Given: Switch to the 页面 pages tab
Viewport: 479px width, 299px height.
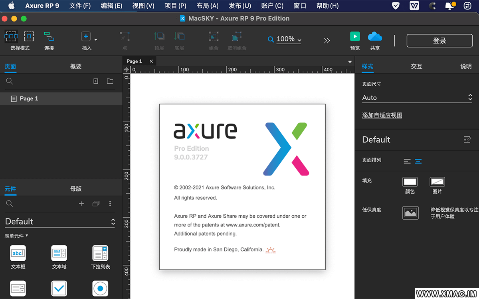Looking at the screenshot, I should pyautogui.click(x=10, y=67).
